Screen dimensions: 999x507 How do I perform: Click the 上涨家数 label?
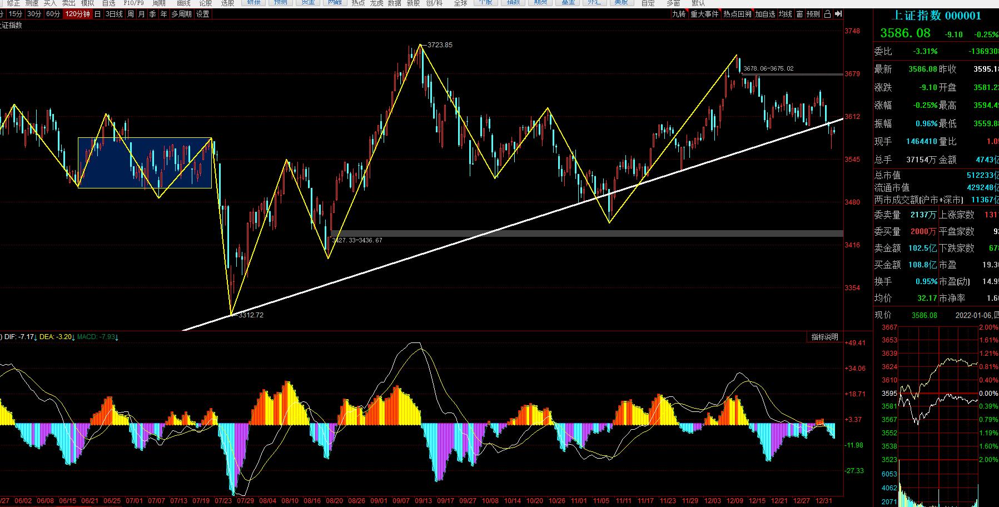[957, 215]
